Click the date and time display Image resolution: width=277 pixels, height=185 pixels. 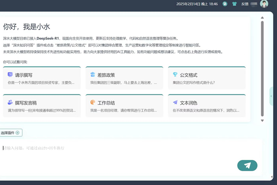tap(197, 4)
